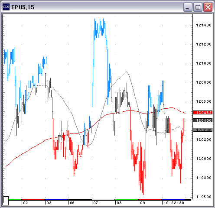Click the 121000 price axis label
Image resolution: width=215 pixels, height=208 pixels.
204,63
